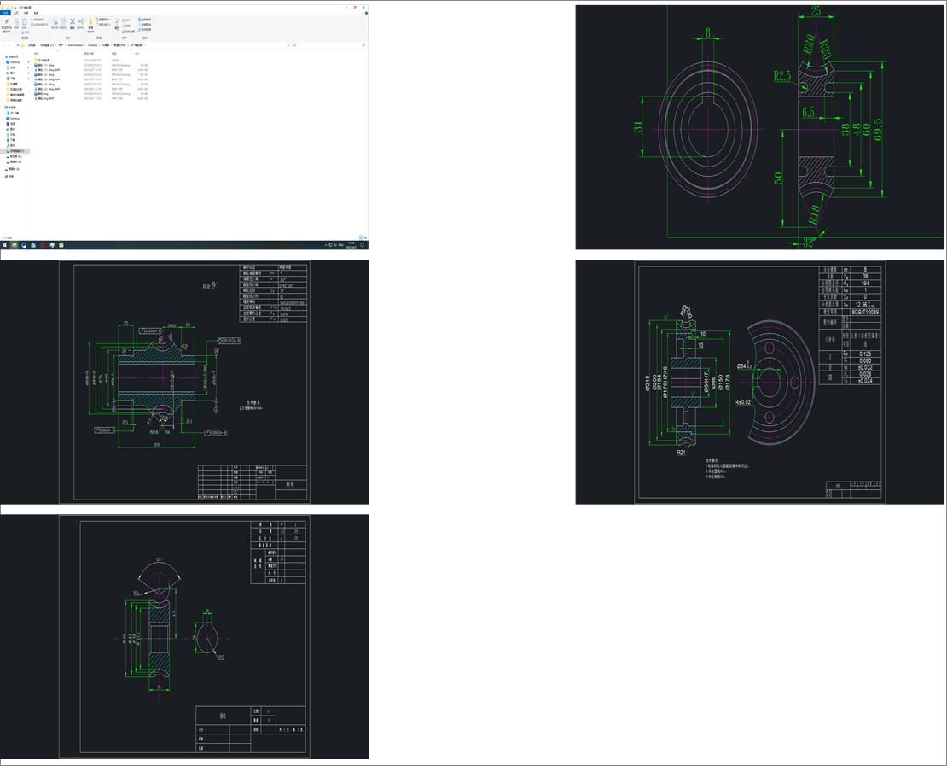This screenshot has width=947, height=766.
Task: Click Administrator in the address breadcrumb
Action: click(76, 45)
